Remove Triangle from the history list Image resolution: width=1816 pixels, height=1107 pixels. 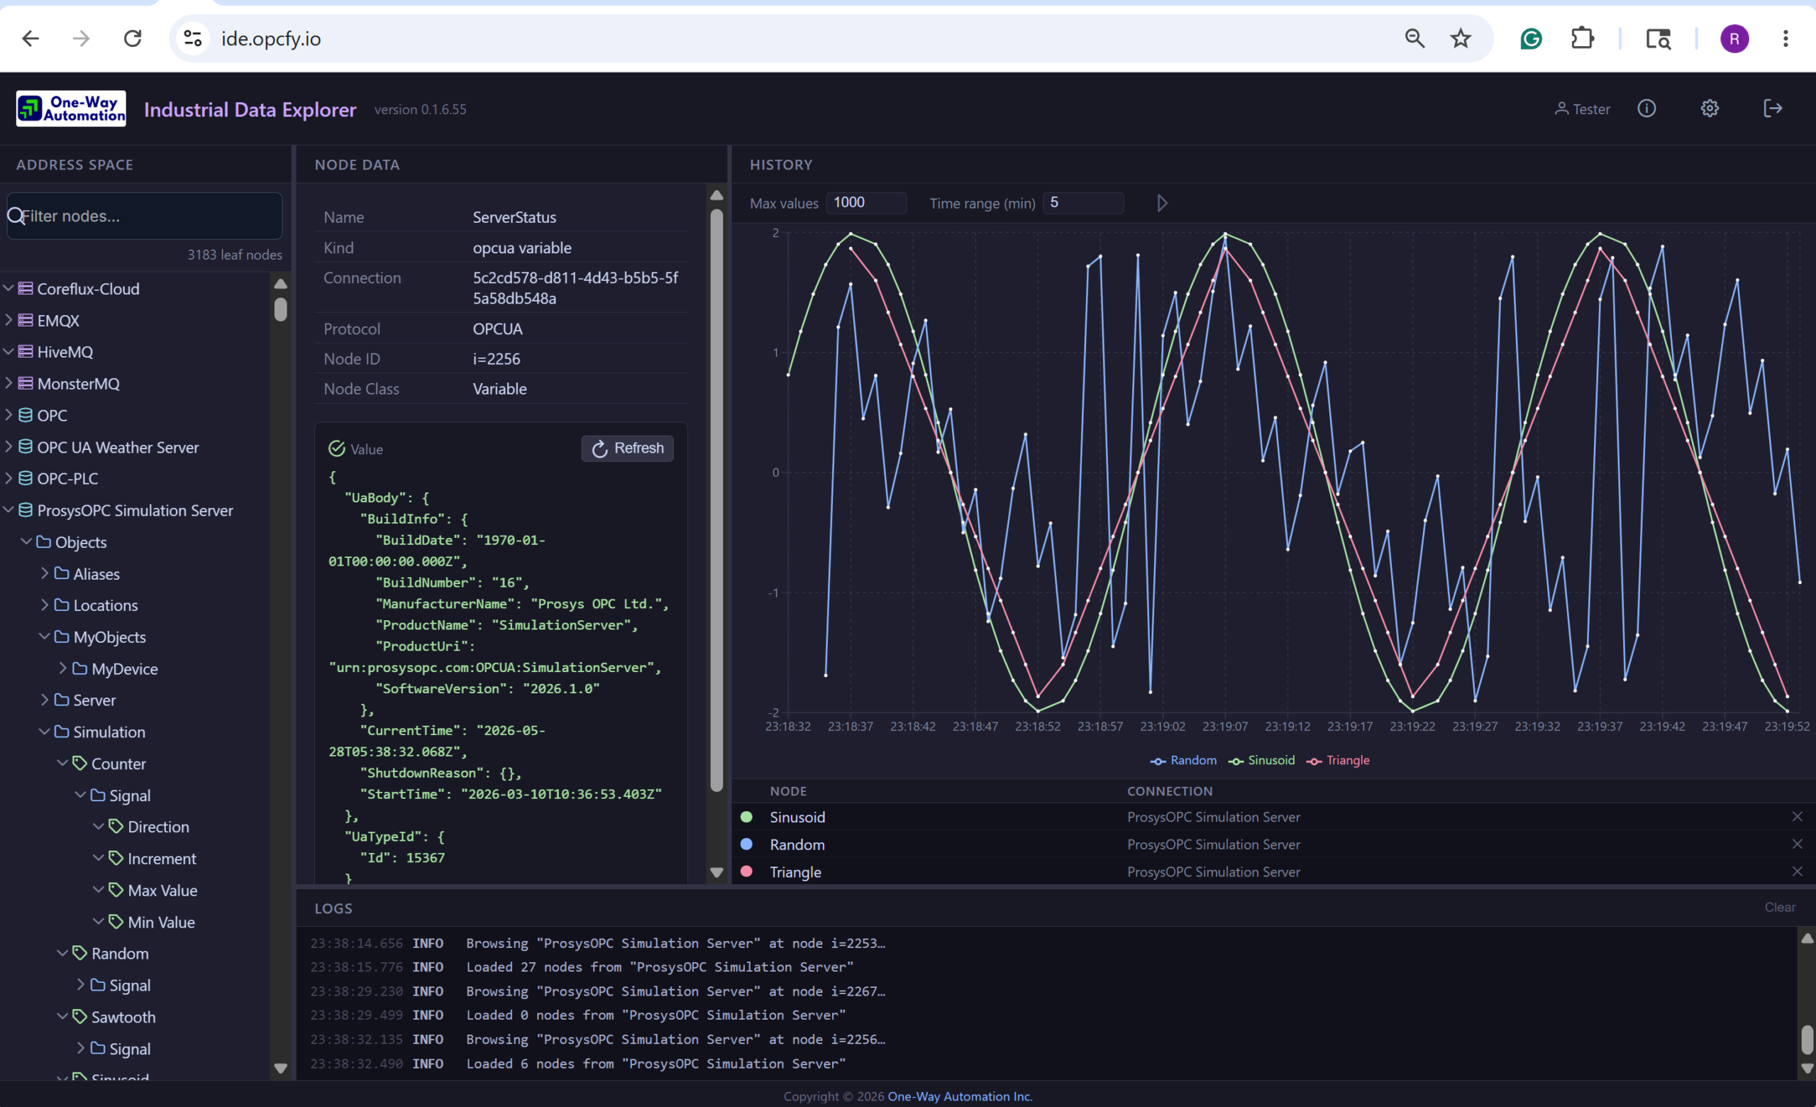click(1798, 871)
